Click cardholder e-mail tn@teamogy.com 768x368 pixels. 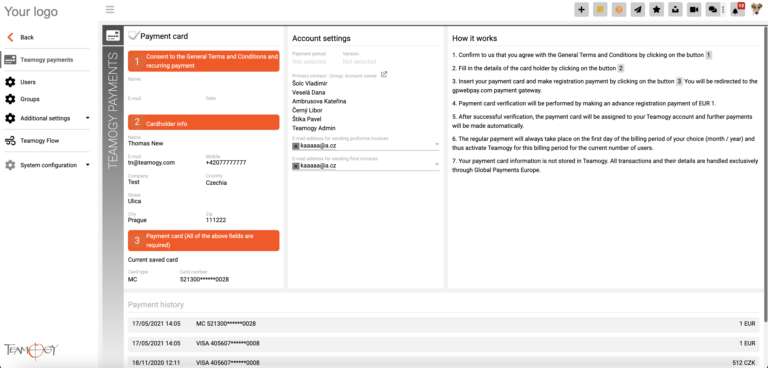(151, 162)
